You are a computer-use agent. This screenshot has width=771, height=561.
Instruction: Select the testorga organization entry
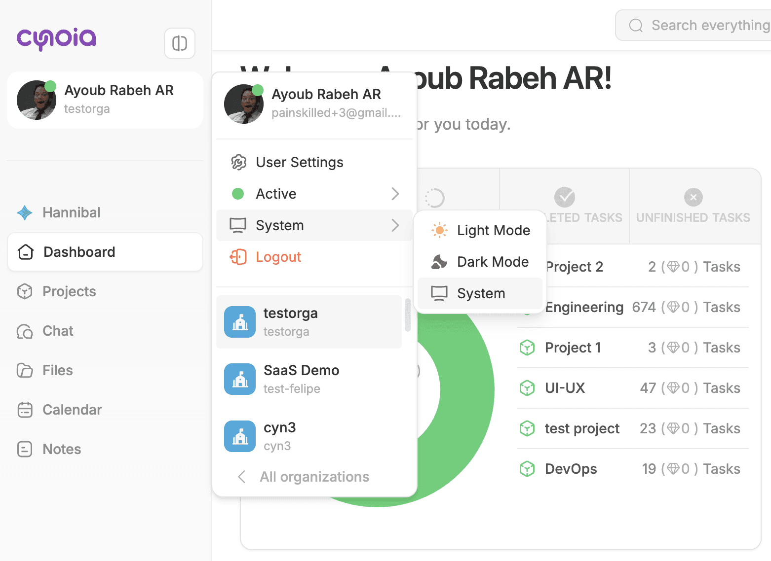(309, 322)
